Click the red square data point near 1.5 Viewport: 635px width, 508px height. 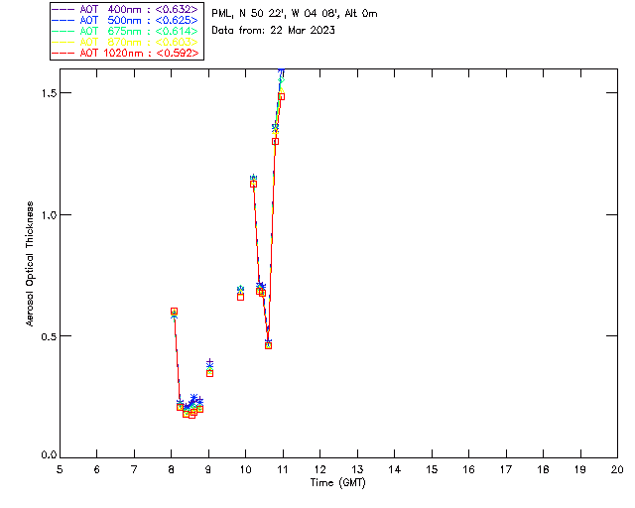[x=282, y=96]
